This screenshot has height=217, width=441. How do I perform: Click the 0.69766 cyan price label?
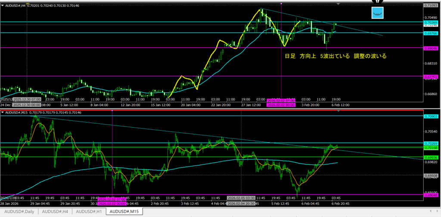pos(431,33)
